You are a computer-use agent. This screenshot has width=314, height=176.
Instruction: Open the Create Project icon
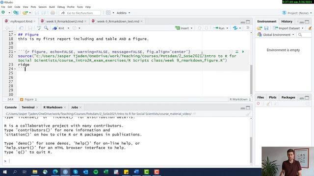pyautogui.click(x=16, y=13)
